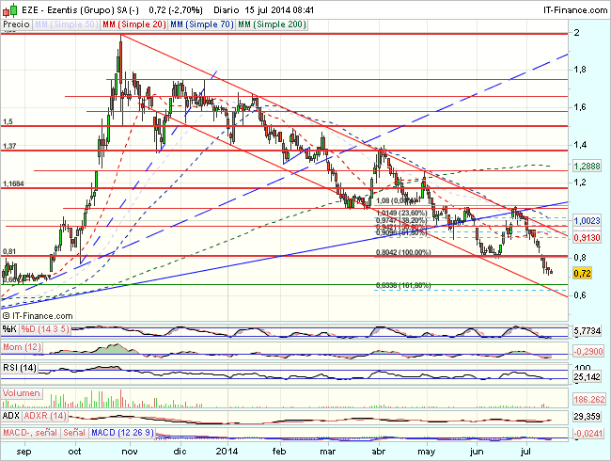Viewport: 611px width, 461px height.
Task: Select the Volumen panel label
Action: coord(22,395)
